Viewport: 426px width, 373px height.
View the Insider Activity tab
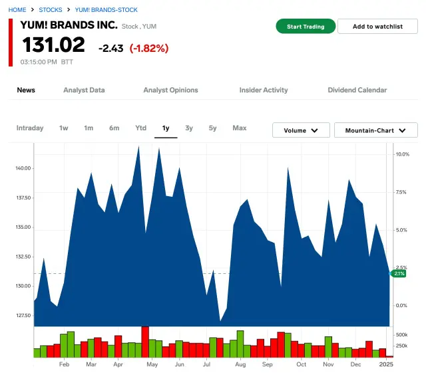tap(264, 90)
